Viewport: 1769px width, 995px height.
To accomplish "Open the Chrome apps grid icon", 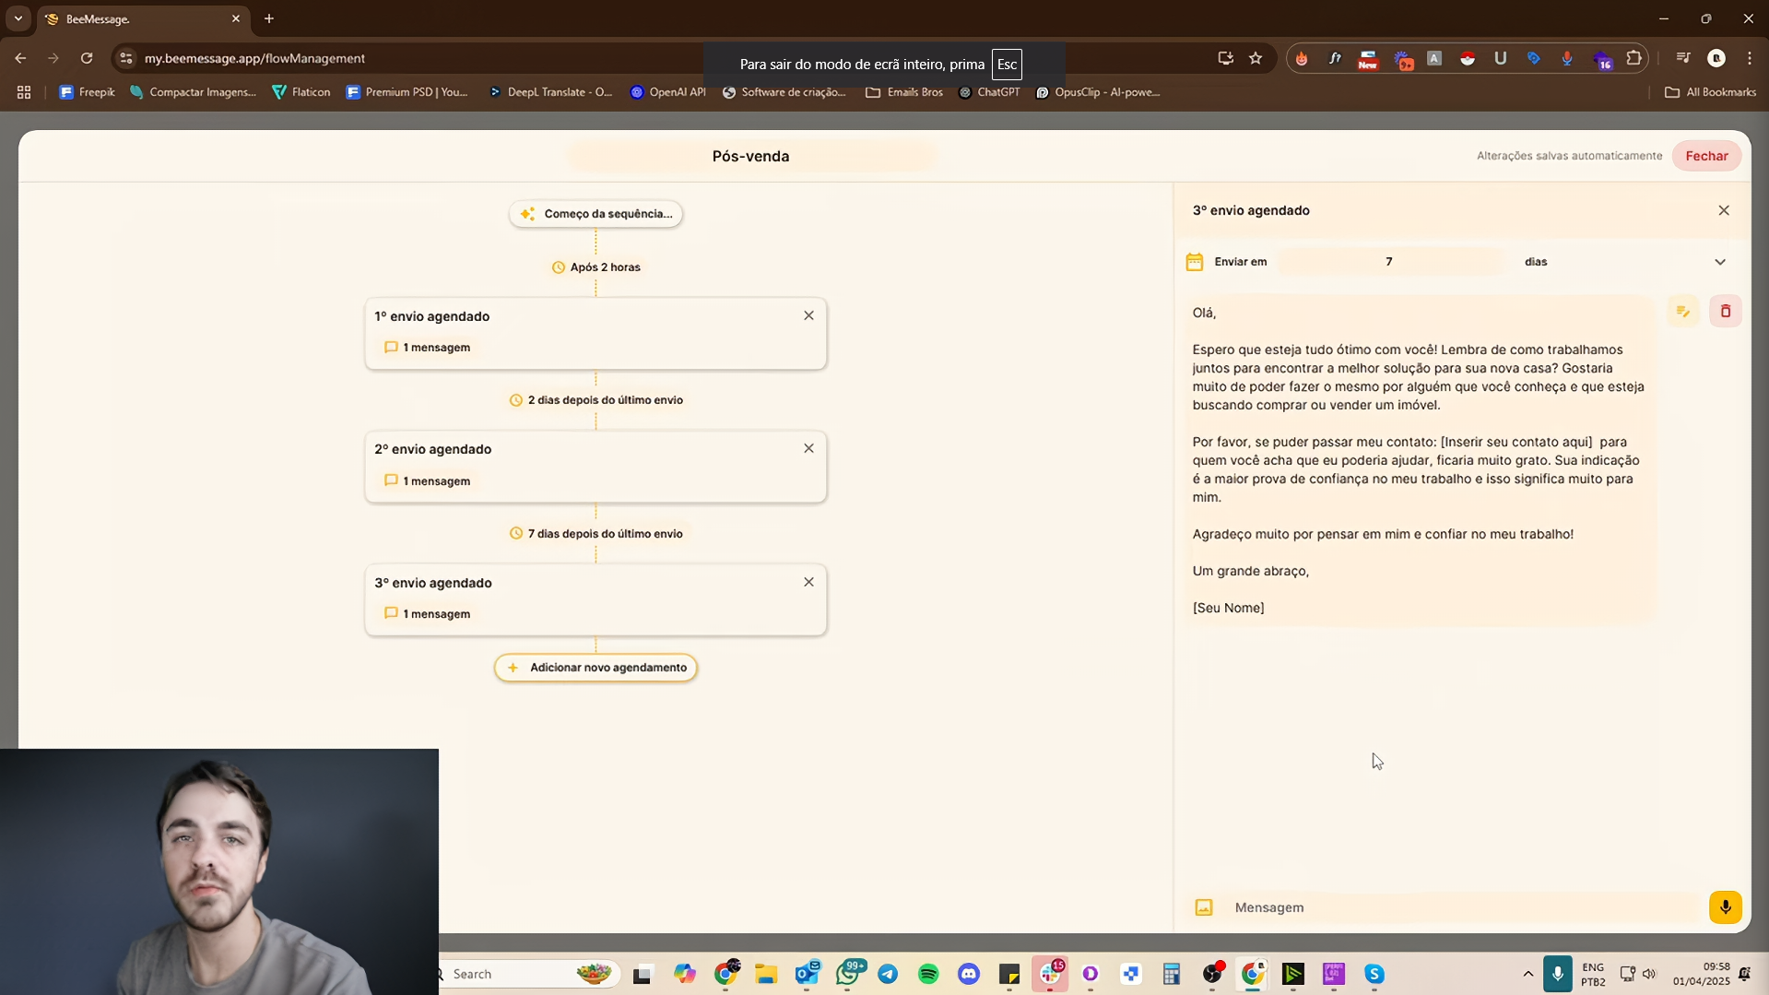I will point(24,92).
